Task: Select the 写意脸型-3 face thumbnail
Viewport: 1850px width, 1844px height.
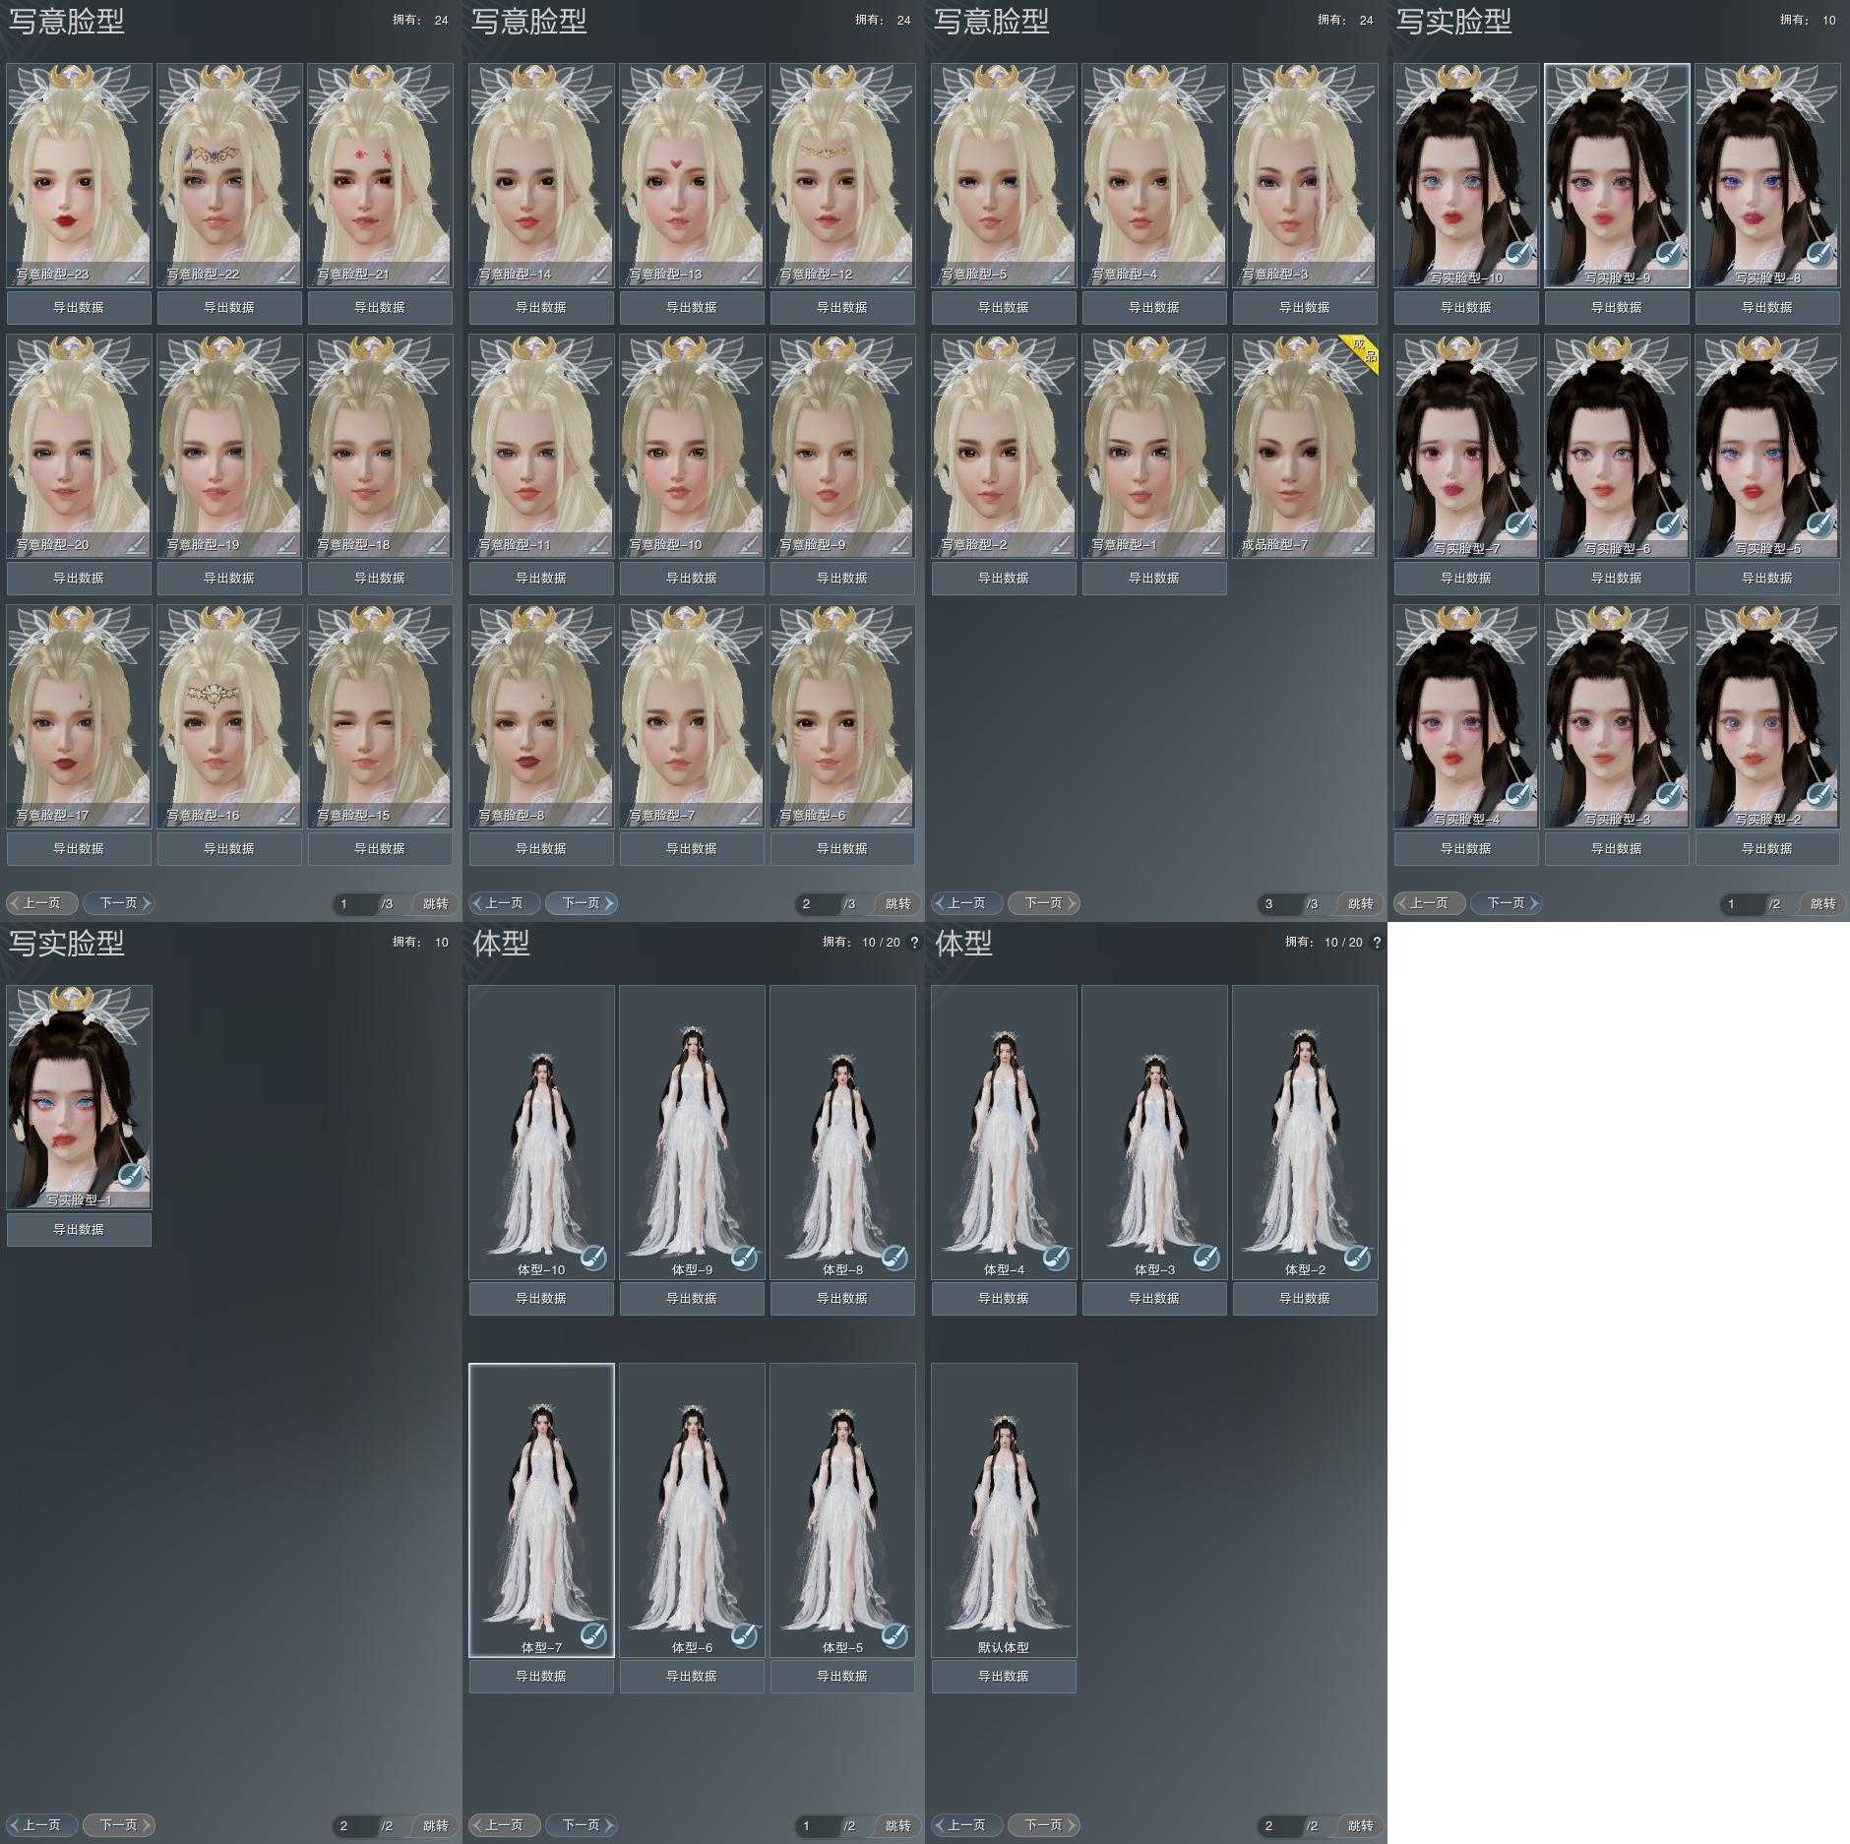Action: click(x=1305, y=172)
